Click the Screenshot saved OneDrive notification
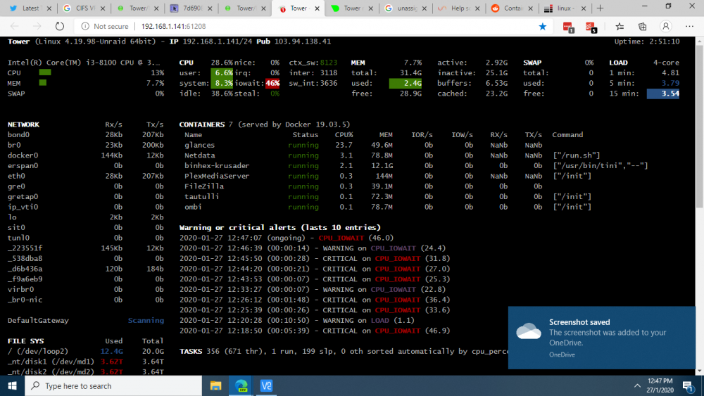Image resolution: width=704 pixels, height=396 pixels. point(602,338)
